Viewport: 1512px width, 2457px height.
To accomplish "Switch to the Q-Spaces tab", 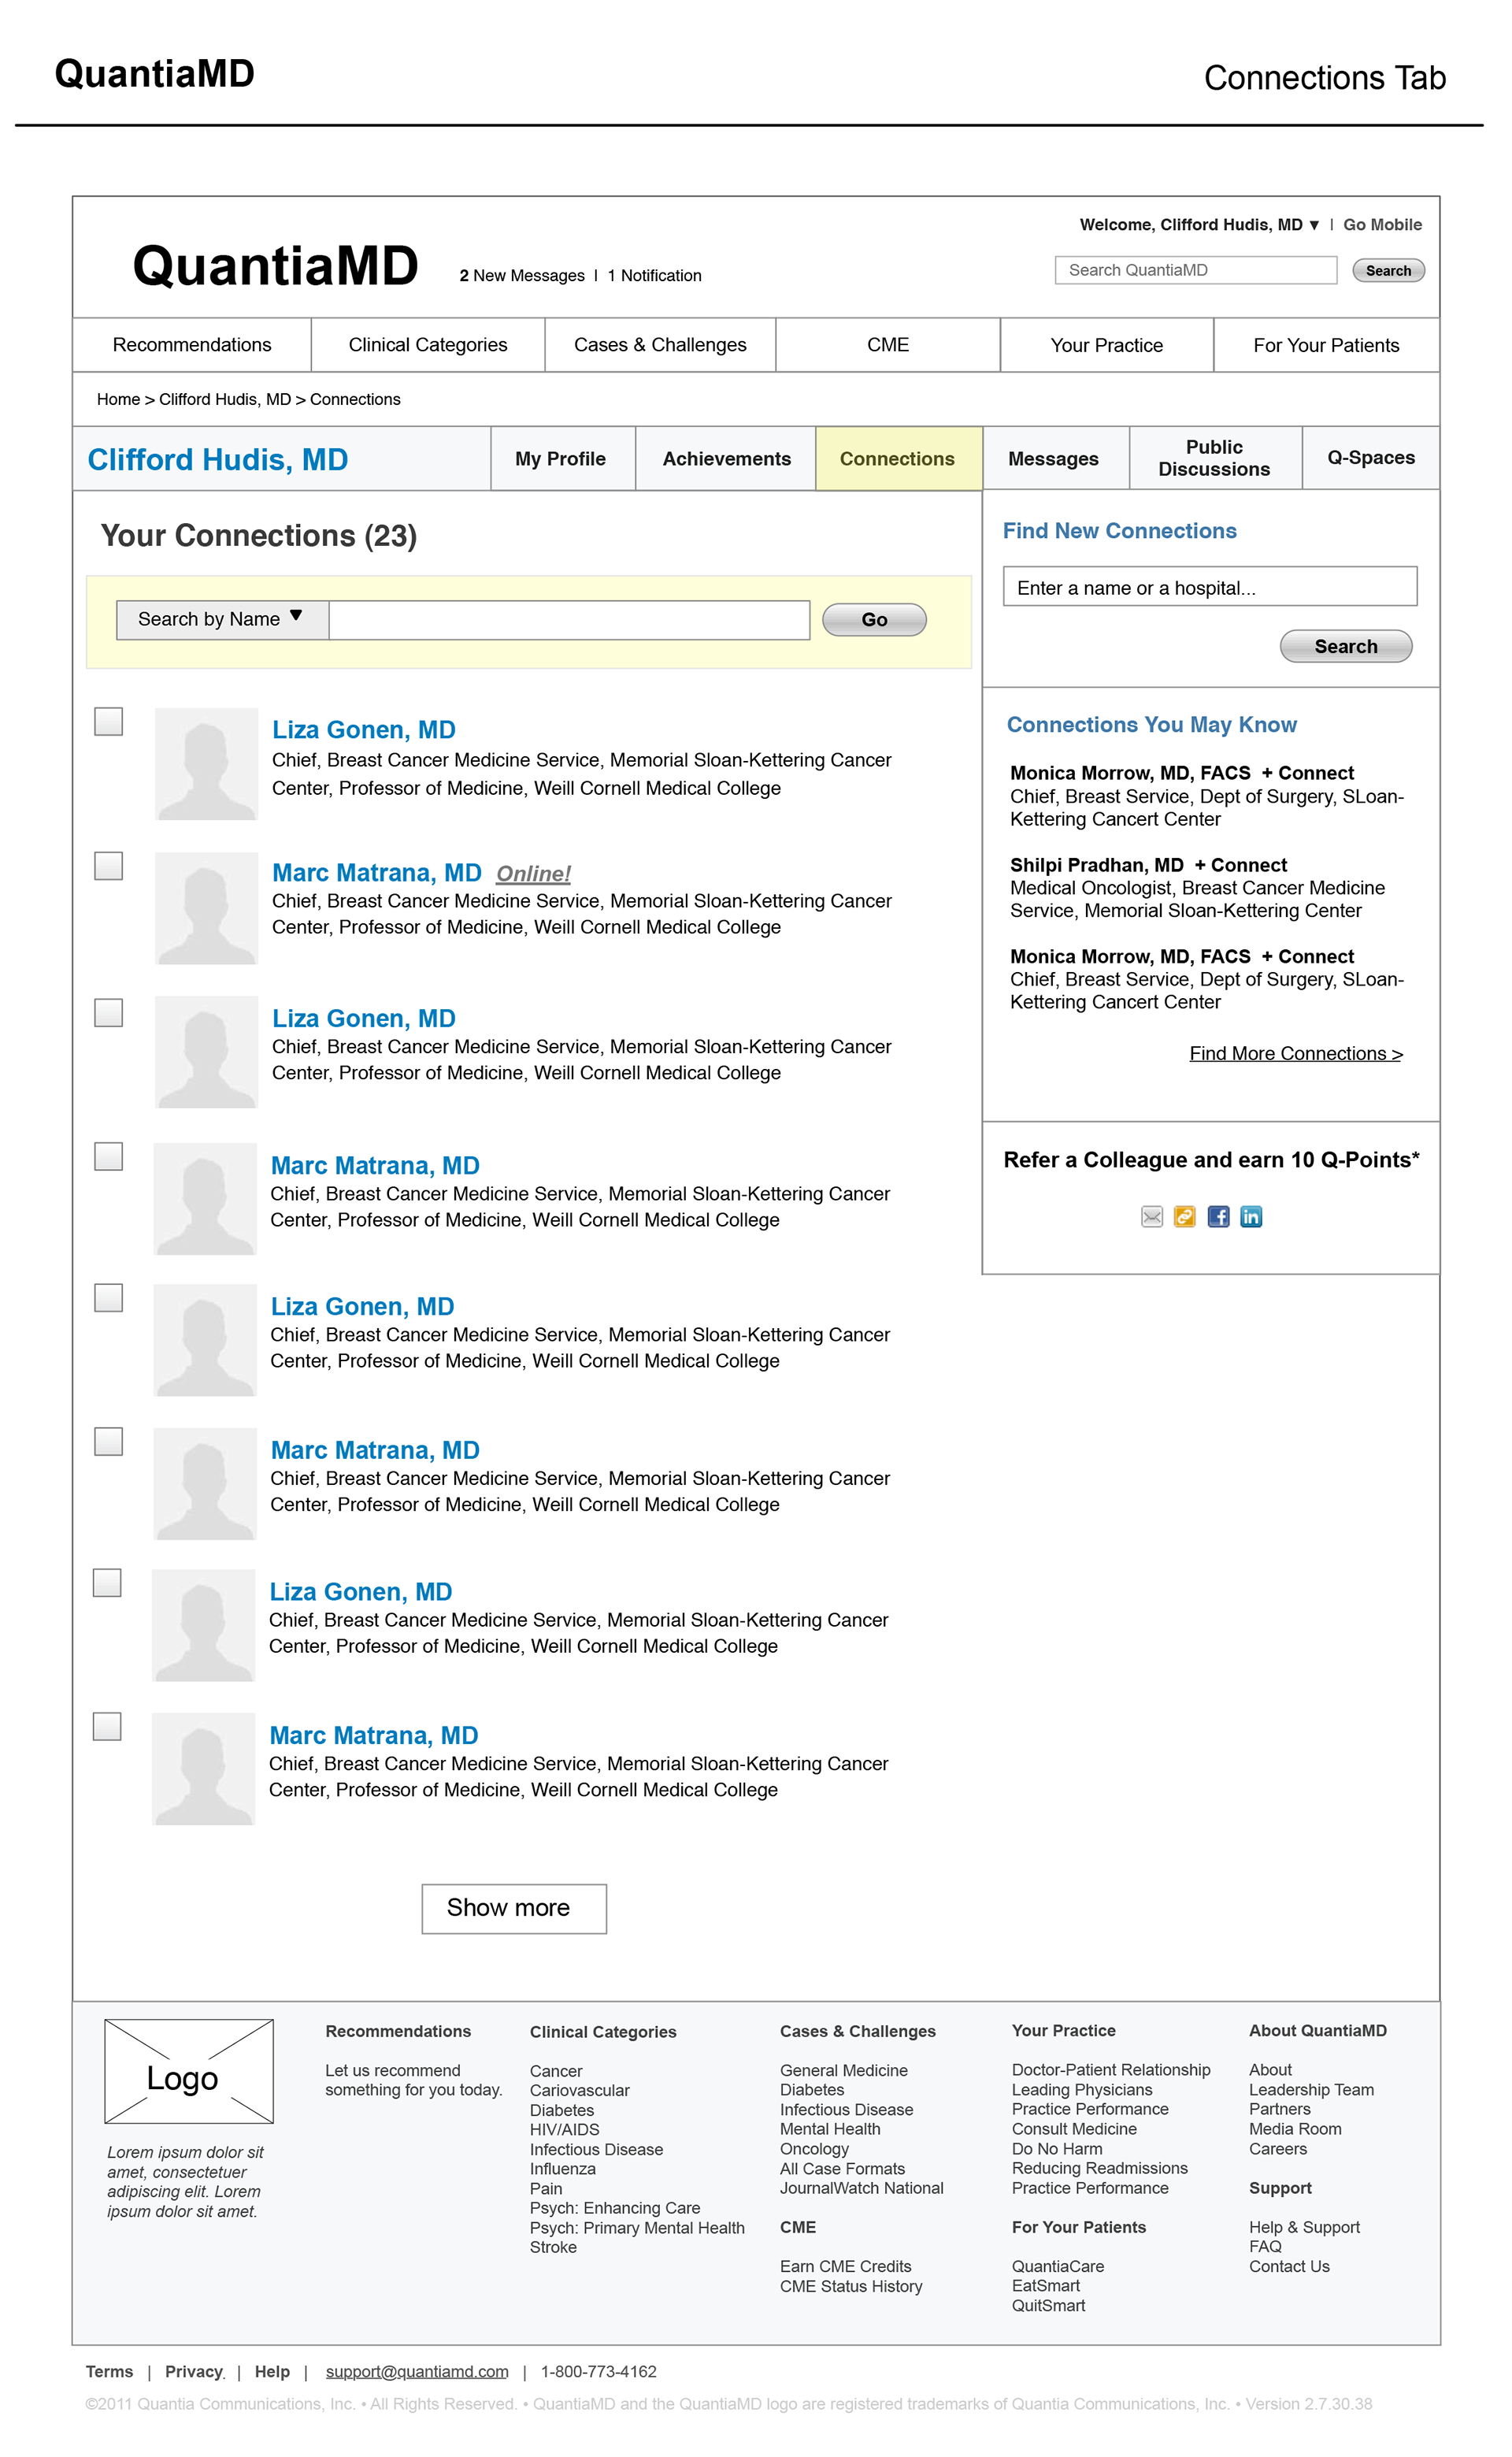I will (1371, 458).
